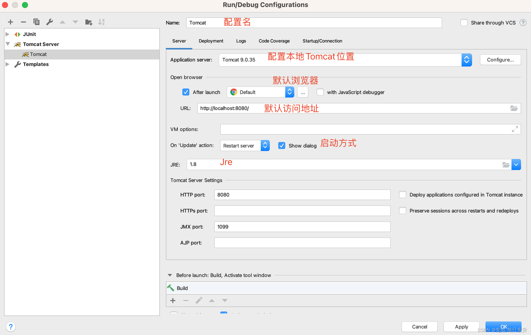
Task: Sort configurations alphabetically
Action: point(101,22)
